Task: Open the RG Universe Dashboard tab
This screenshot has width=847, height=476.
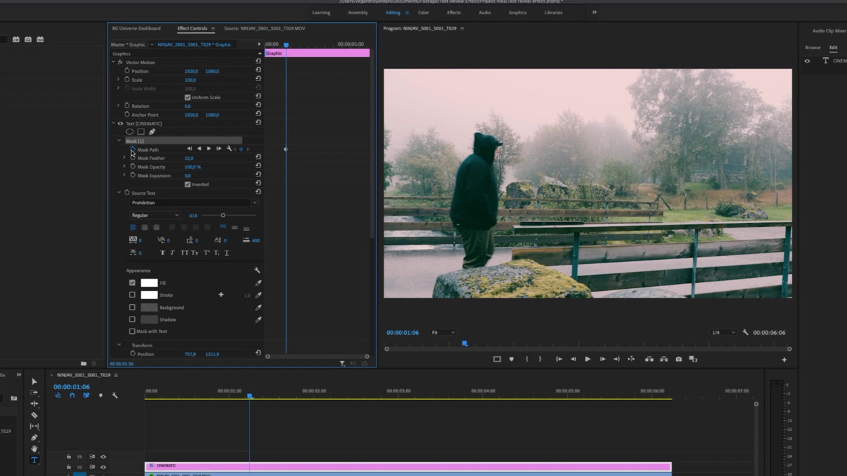Action: click(136, 28)
